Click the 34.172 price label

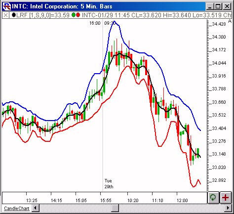(x=219, y=50)
